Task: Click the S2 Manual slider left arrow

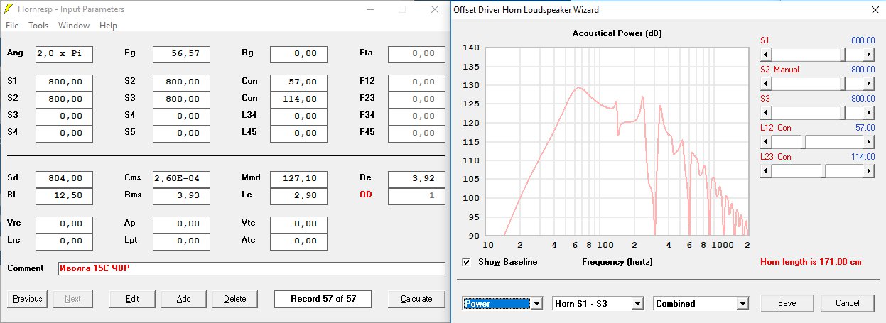Action: pos(766,84)
